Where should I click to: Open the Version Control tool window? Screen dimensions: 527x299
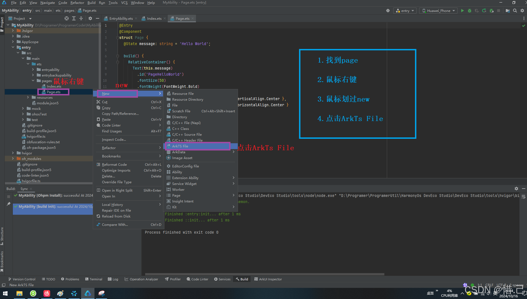[22, 279]
